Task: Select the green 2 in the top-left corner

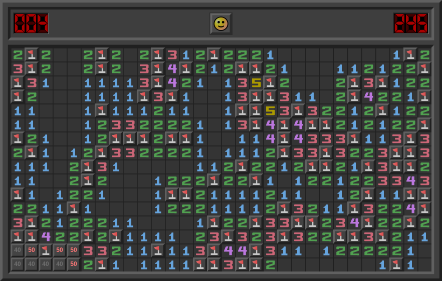Action: [18, 54]
